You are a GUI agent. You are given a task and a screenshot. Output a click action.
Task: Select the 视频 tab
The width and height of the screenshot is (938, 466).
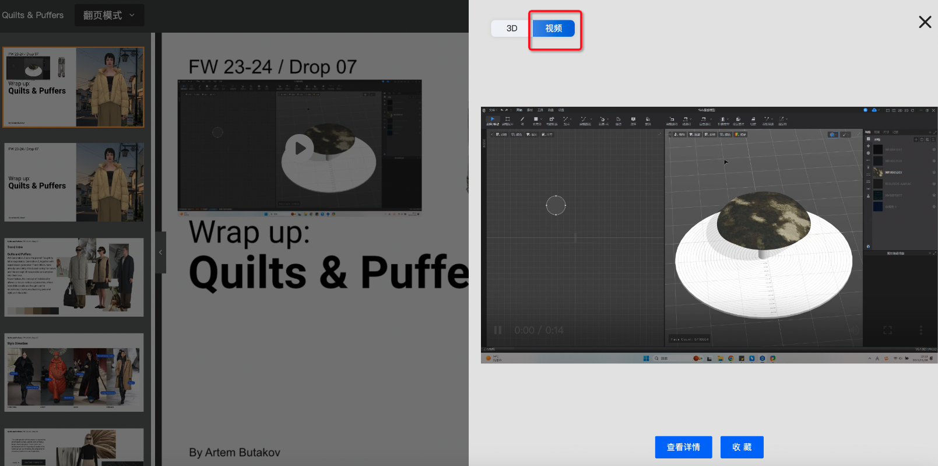point(553,29)
